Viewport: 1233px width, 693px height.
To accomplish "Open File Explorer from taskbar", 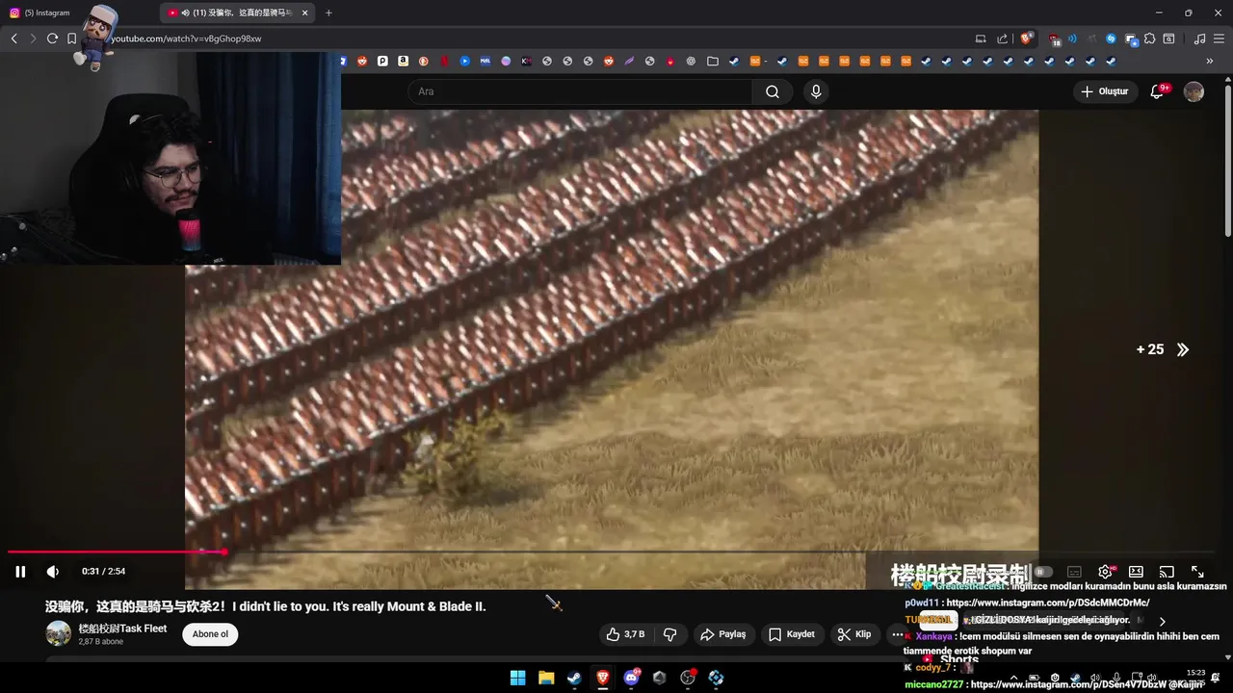I will (x=546, y=678).
